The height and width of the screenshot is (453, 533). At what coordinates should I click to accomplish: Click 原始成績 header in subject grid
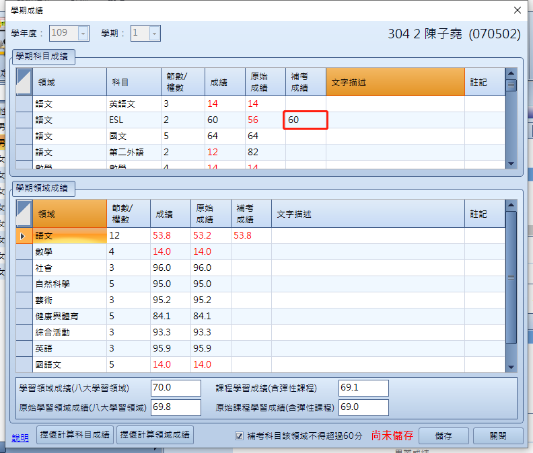[x=265, y=82]
